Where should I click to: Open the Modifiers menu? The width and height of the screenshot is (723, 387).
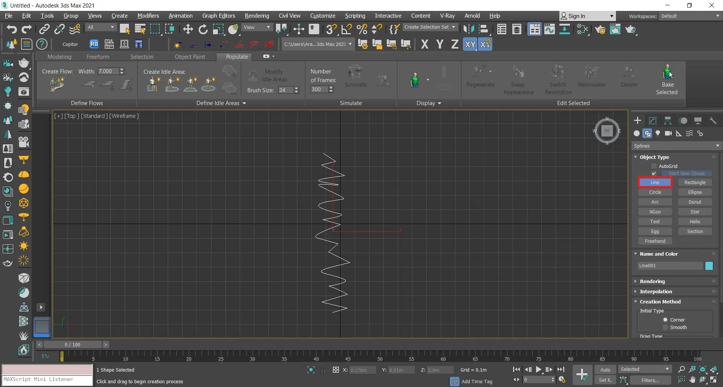pos(148,16)
